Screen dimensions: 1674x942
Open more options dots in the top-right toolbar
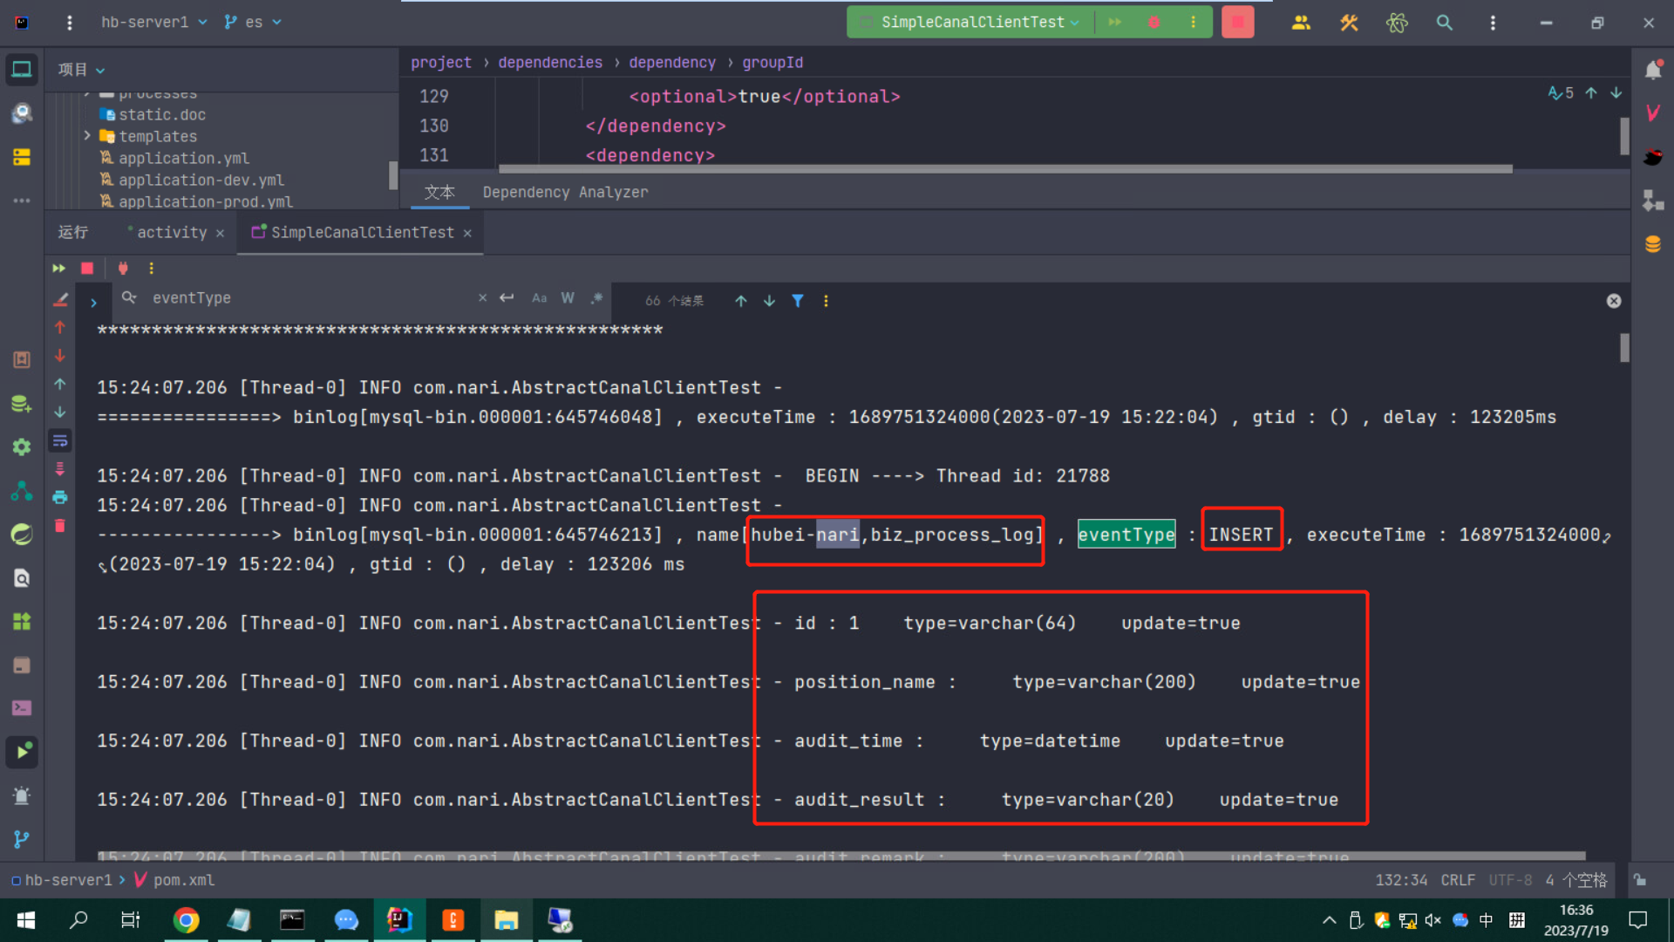pos(1493,23)
